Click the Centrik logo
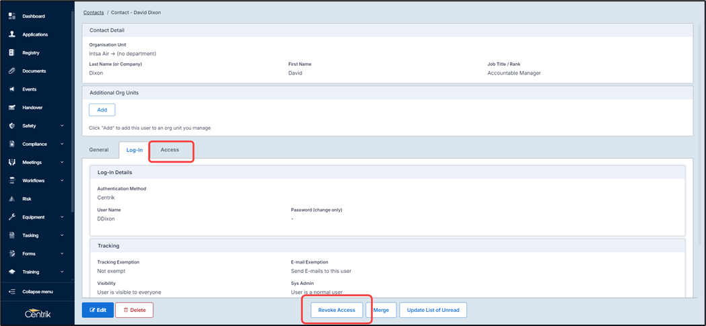The height and width of the screenshot is (326, 706). coord(37,313)
